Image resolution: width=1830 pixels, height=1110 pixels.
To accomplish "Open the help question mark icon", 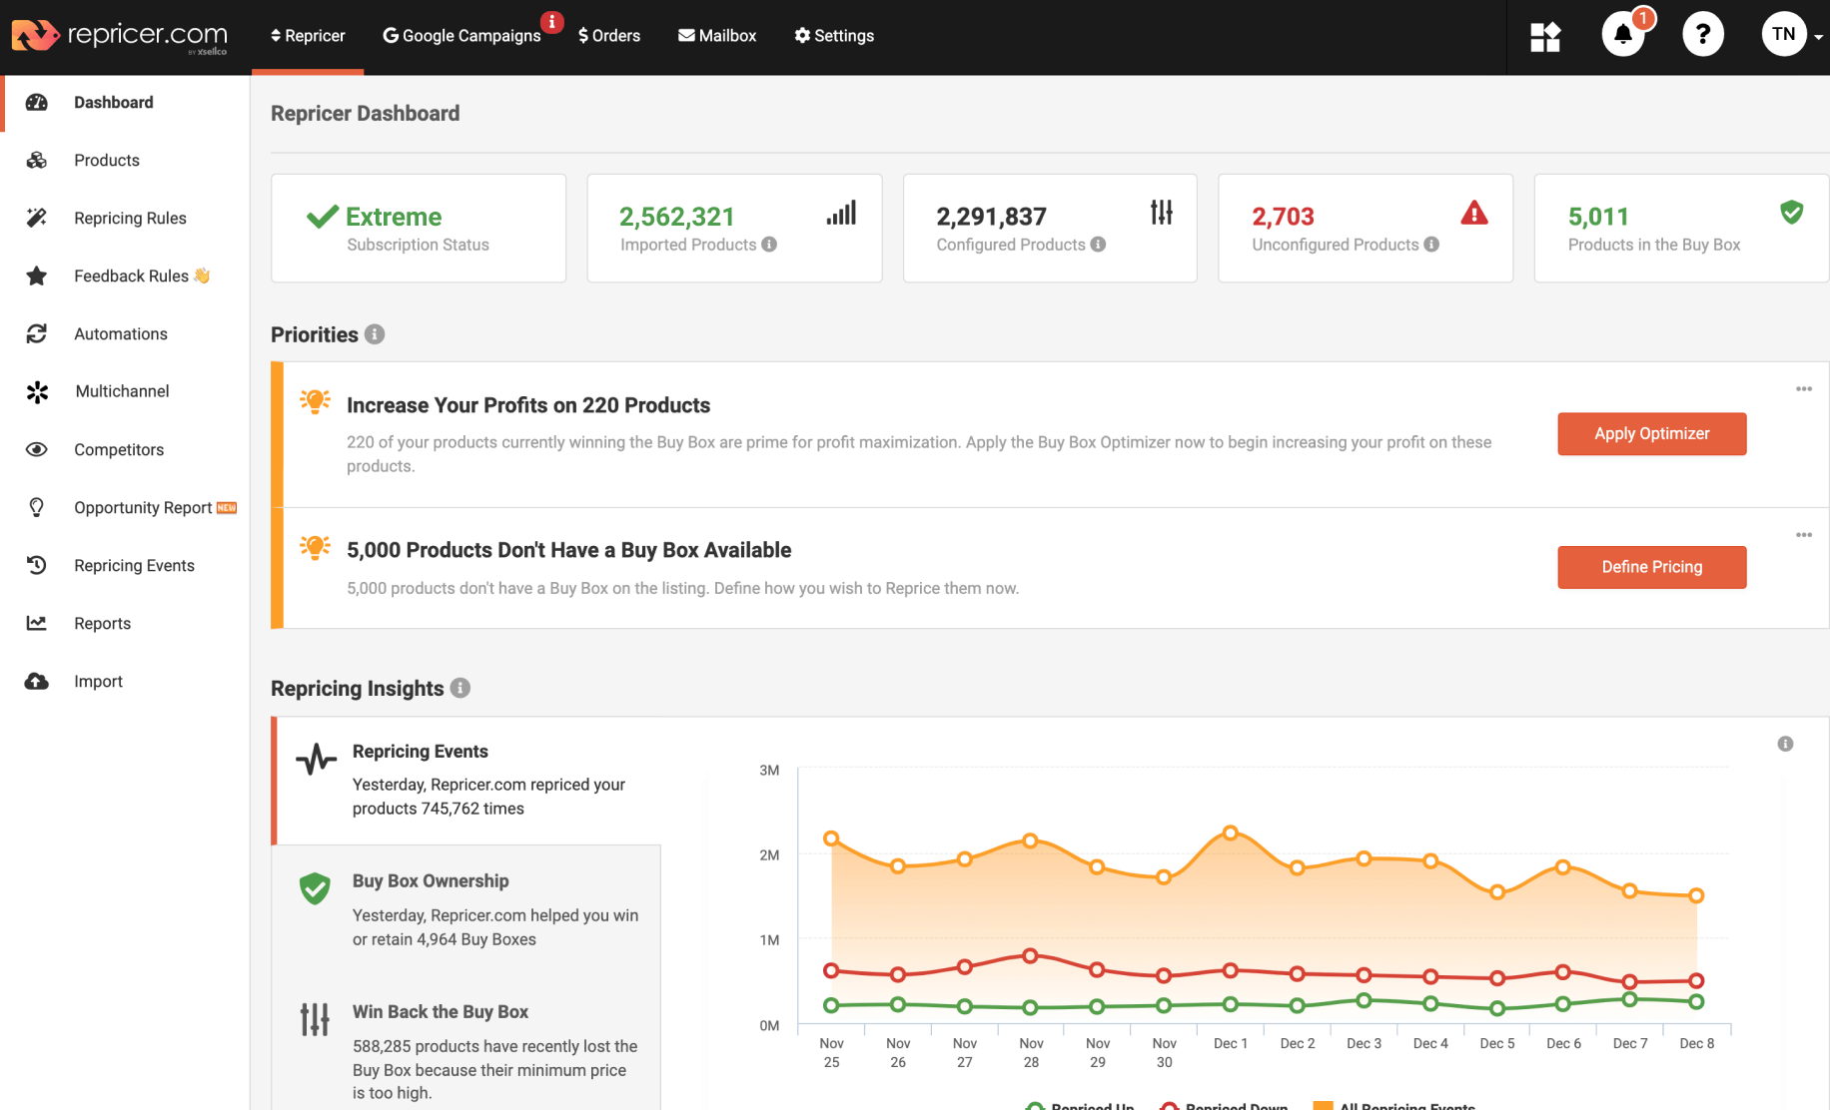I will 1703,35.
